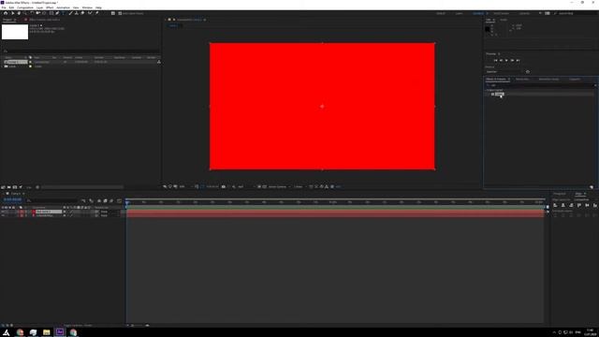Jump to first frame in Preview panel

495,60
